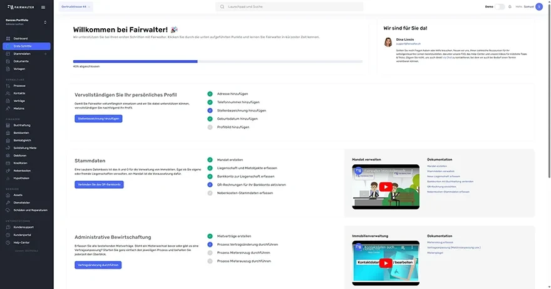The image size is (551, 289).
Task: Click 'Stellenbezeichnung hinzufügen' blue button
Action: (x=98, y=118)
